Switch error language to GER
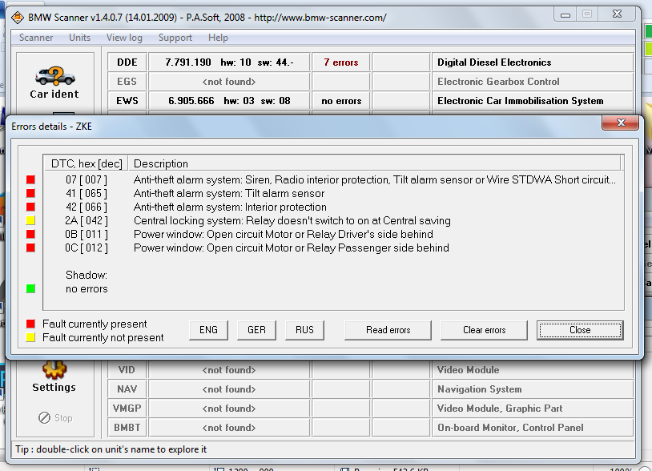 point(256,330)
